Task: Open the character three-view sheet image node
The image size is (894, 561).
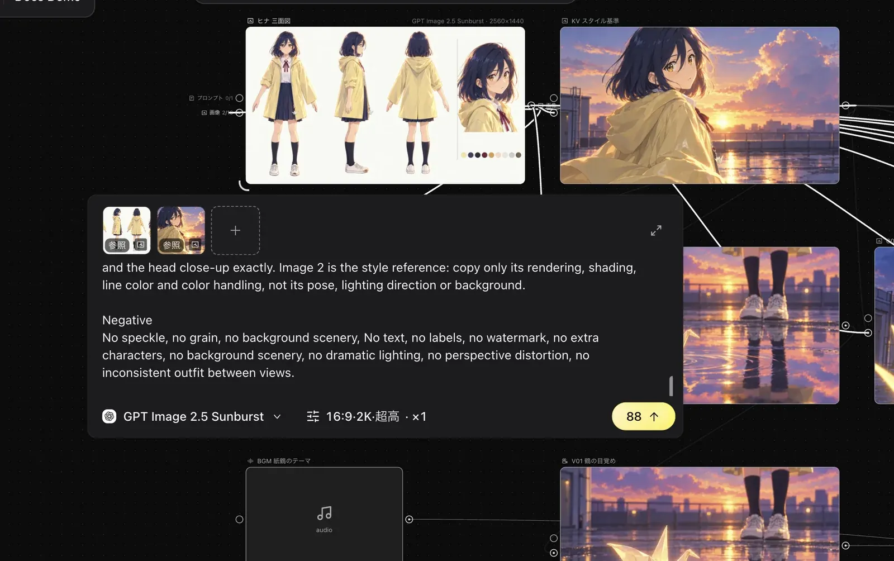Action: click(385, 105)
